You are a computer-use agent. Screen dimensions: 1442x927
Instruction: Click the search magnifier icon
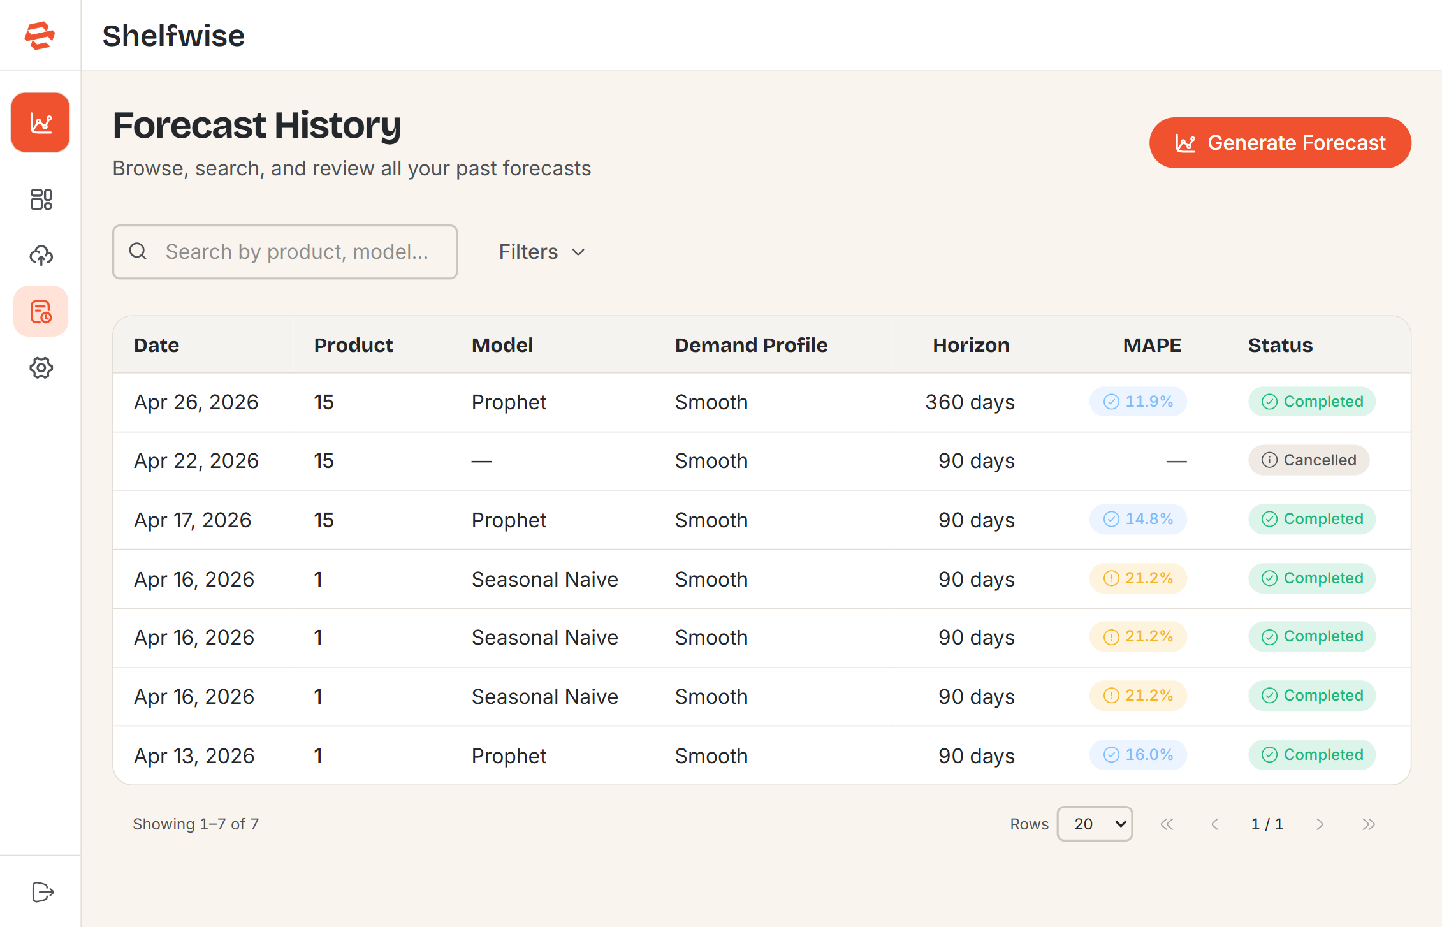tap(138, 251)
